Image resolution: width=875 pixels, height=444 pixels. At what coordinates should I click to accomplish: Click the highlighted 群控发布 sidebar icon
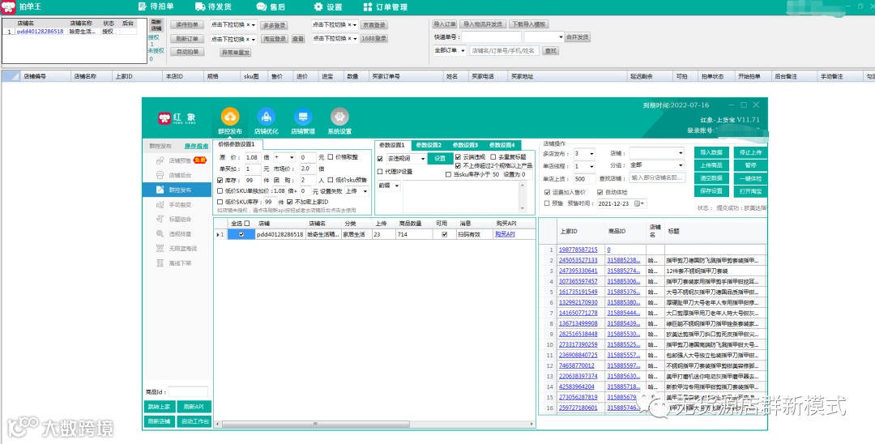pos(160,190)
